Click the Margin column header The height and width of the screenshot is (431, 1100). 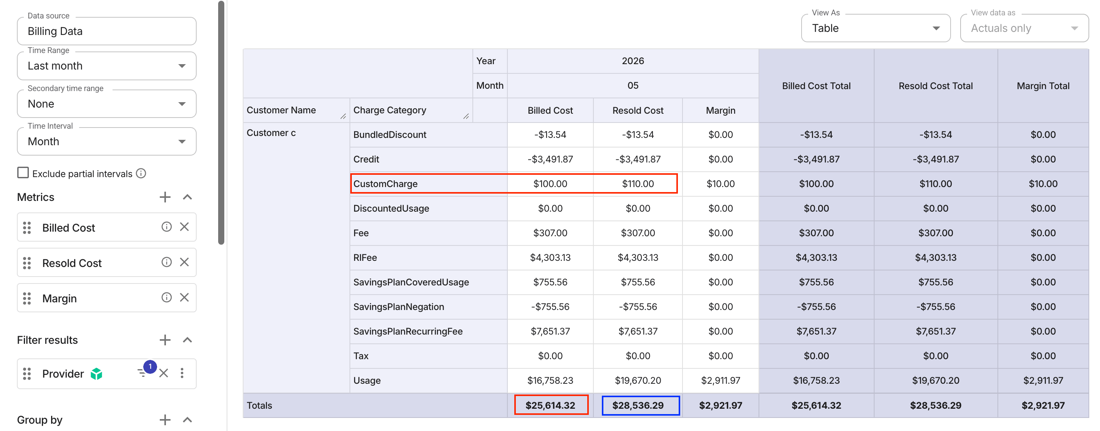(x=721, y=111)
